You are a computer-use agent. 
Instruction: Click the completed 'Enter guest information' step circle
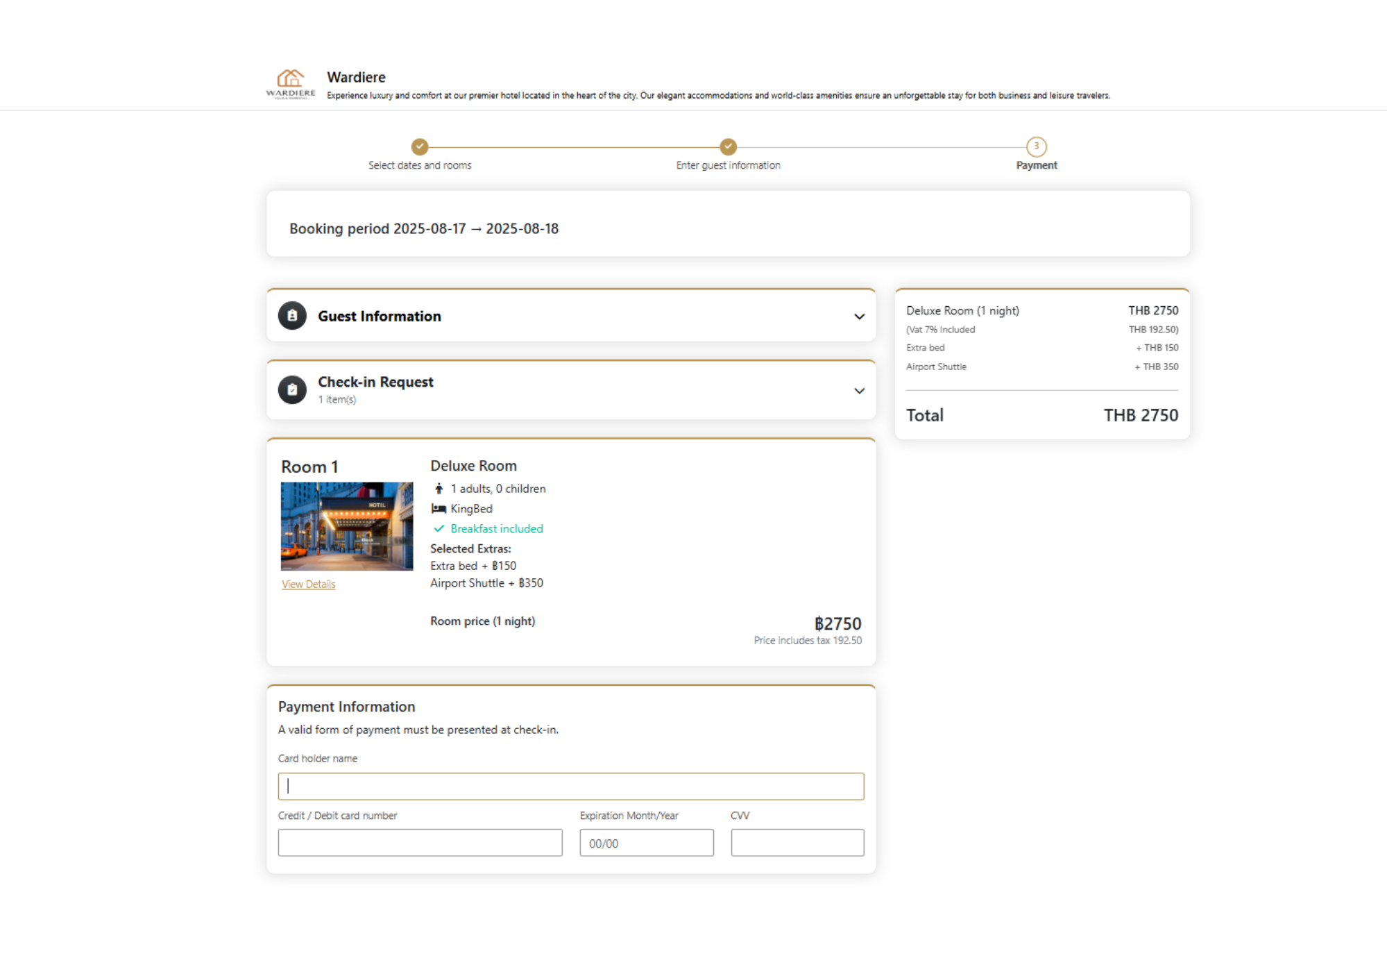point(728,146)
